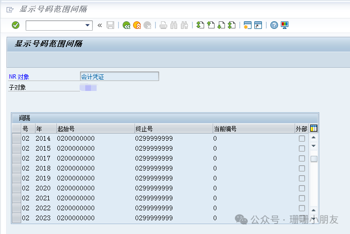Click the Last Page navigation icon
The height and width of the screenshot is (234, 350).
pos(232,25)
